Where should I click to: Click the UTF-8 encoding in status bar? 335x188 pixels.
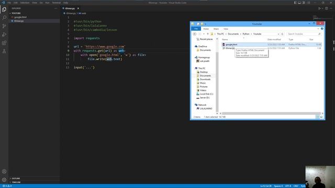click(288, 186)
